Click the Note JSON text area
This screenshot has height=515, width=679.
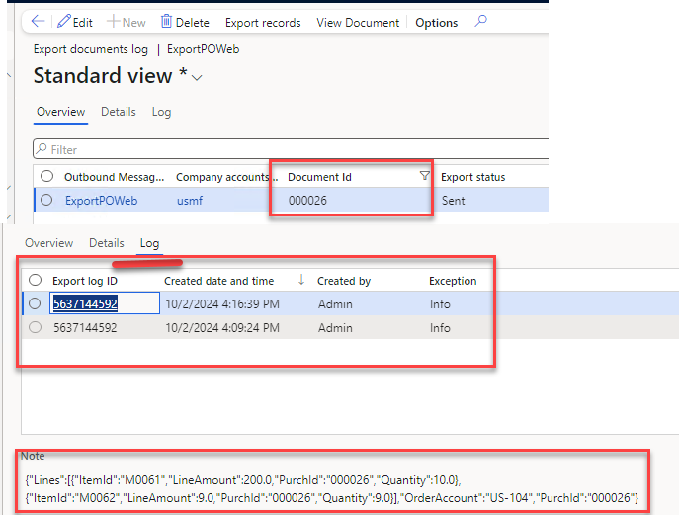tap(332, 489)
